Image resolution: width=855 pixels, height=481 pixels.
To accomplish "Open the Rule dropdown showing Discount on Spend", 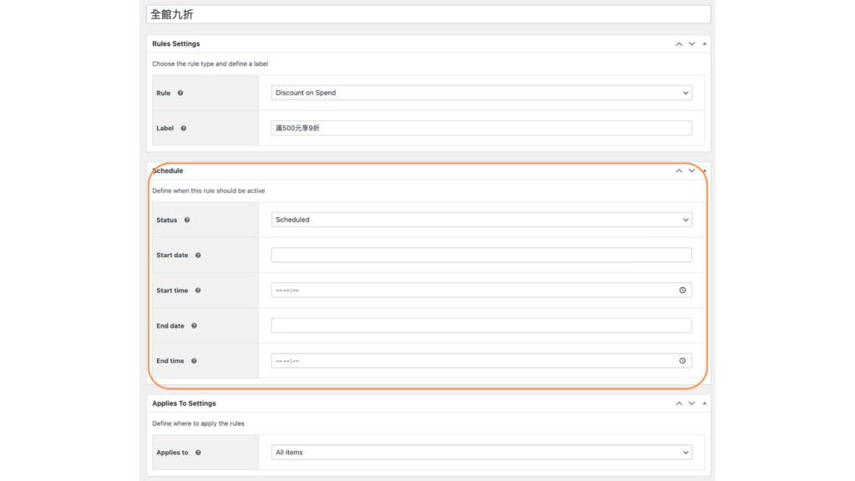I will [x=481, y=93].
